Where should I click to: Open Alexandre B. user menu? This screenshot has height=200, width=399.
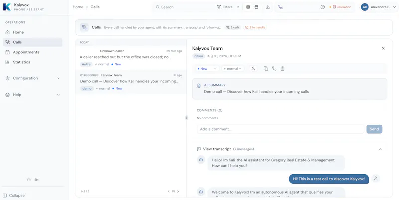(x=379, y=7)
